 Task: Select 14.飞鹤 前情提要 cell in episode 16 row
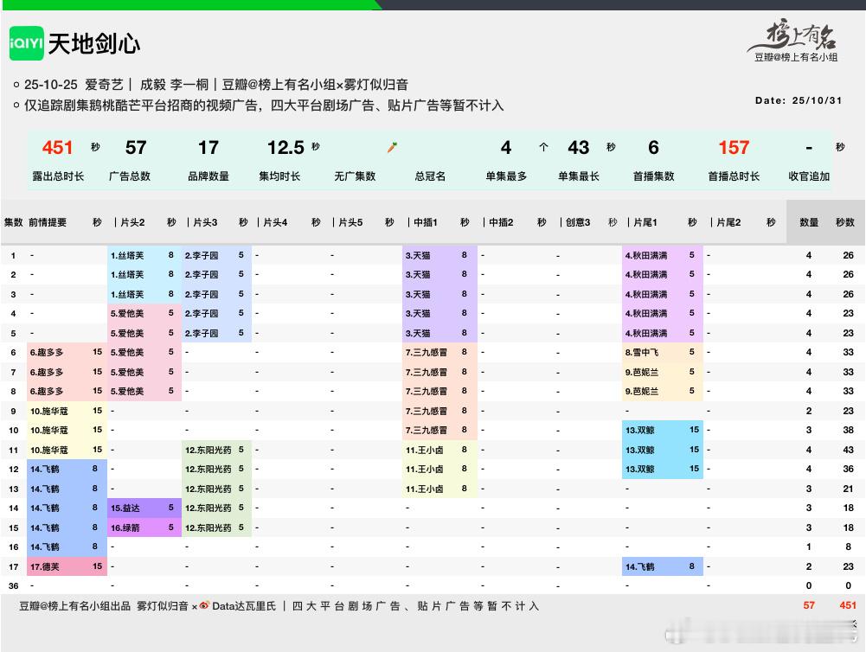coord(67,547)
